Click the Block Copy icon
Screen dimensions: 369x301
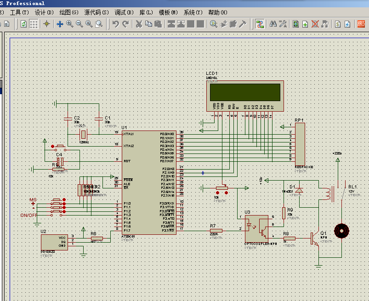point(171,24)
